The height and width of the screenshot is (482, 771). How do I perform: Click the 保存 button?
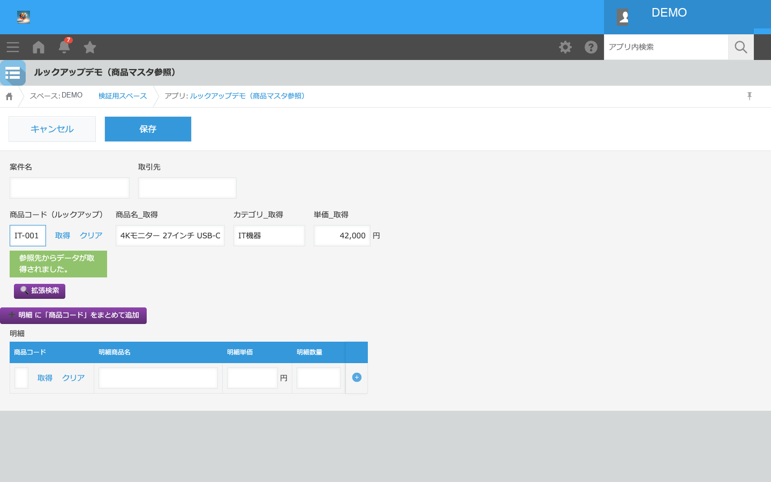pos(148,129)
